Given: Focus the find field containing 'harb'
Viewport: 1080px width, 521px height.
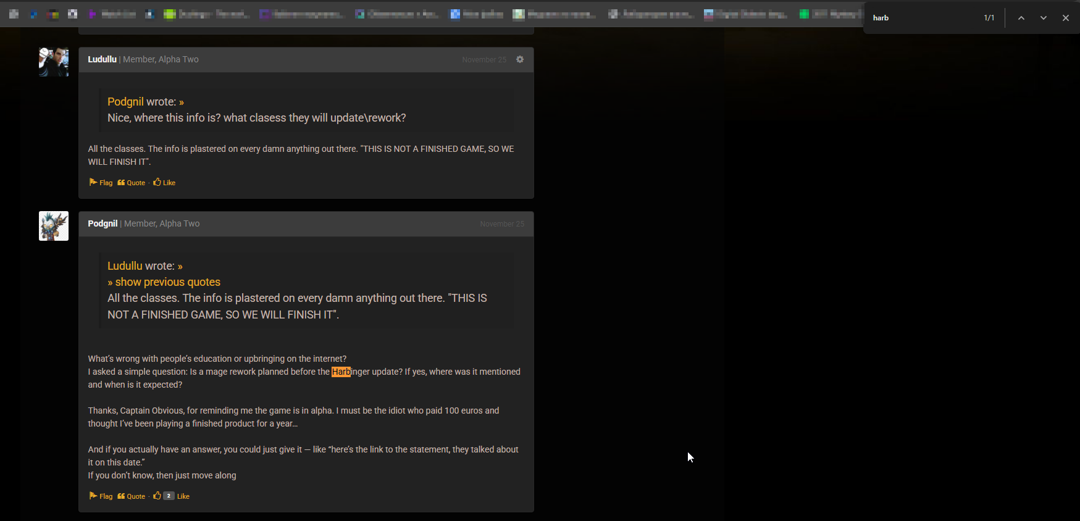Looking at the screenshot, I should tap(923, 18).
